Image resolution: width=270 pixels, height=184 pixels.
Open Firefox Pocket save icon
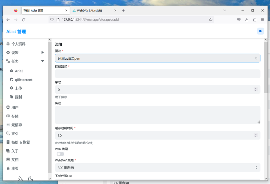[x=239, y=19]
